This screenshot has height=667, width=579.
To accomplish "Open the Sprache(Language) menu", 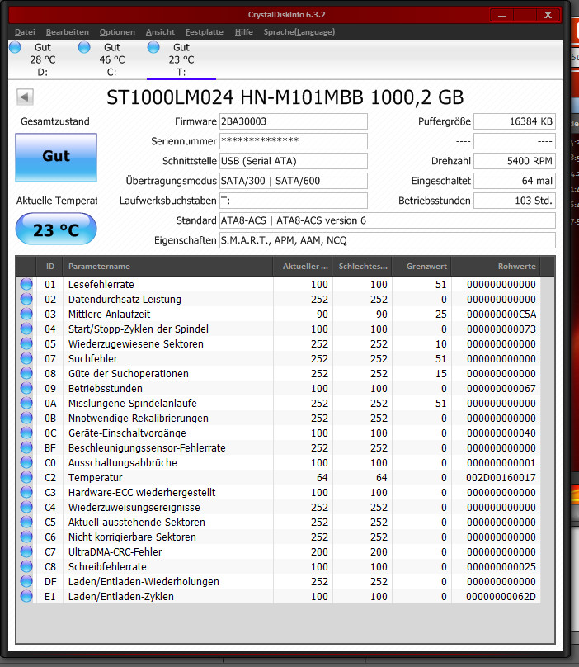I will pos(299,32).
